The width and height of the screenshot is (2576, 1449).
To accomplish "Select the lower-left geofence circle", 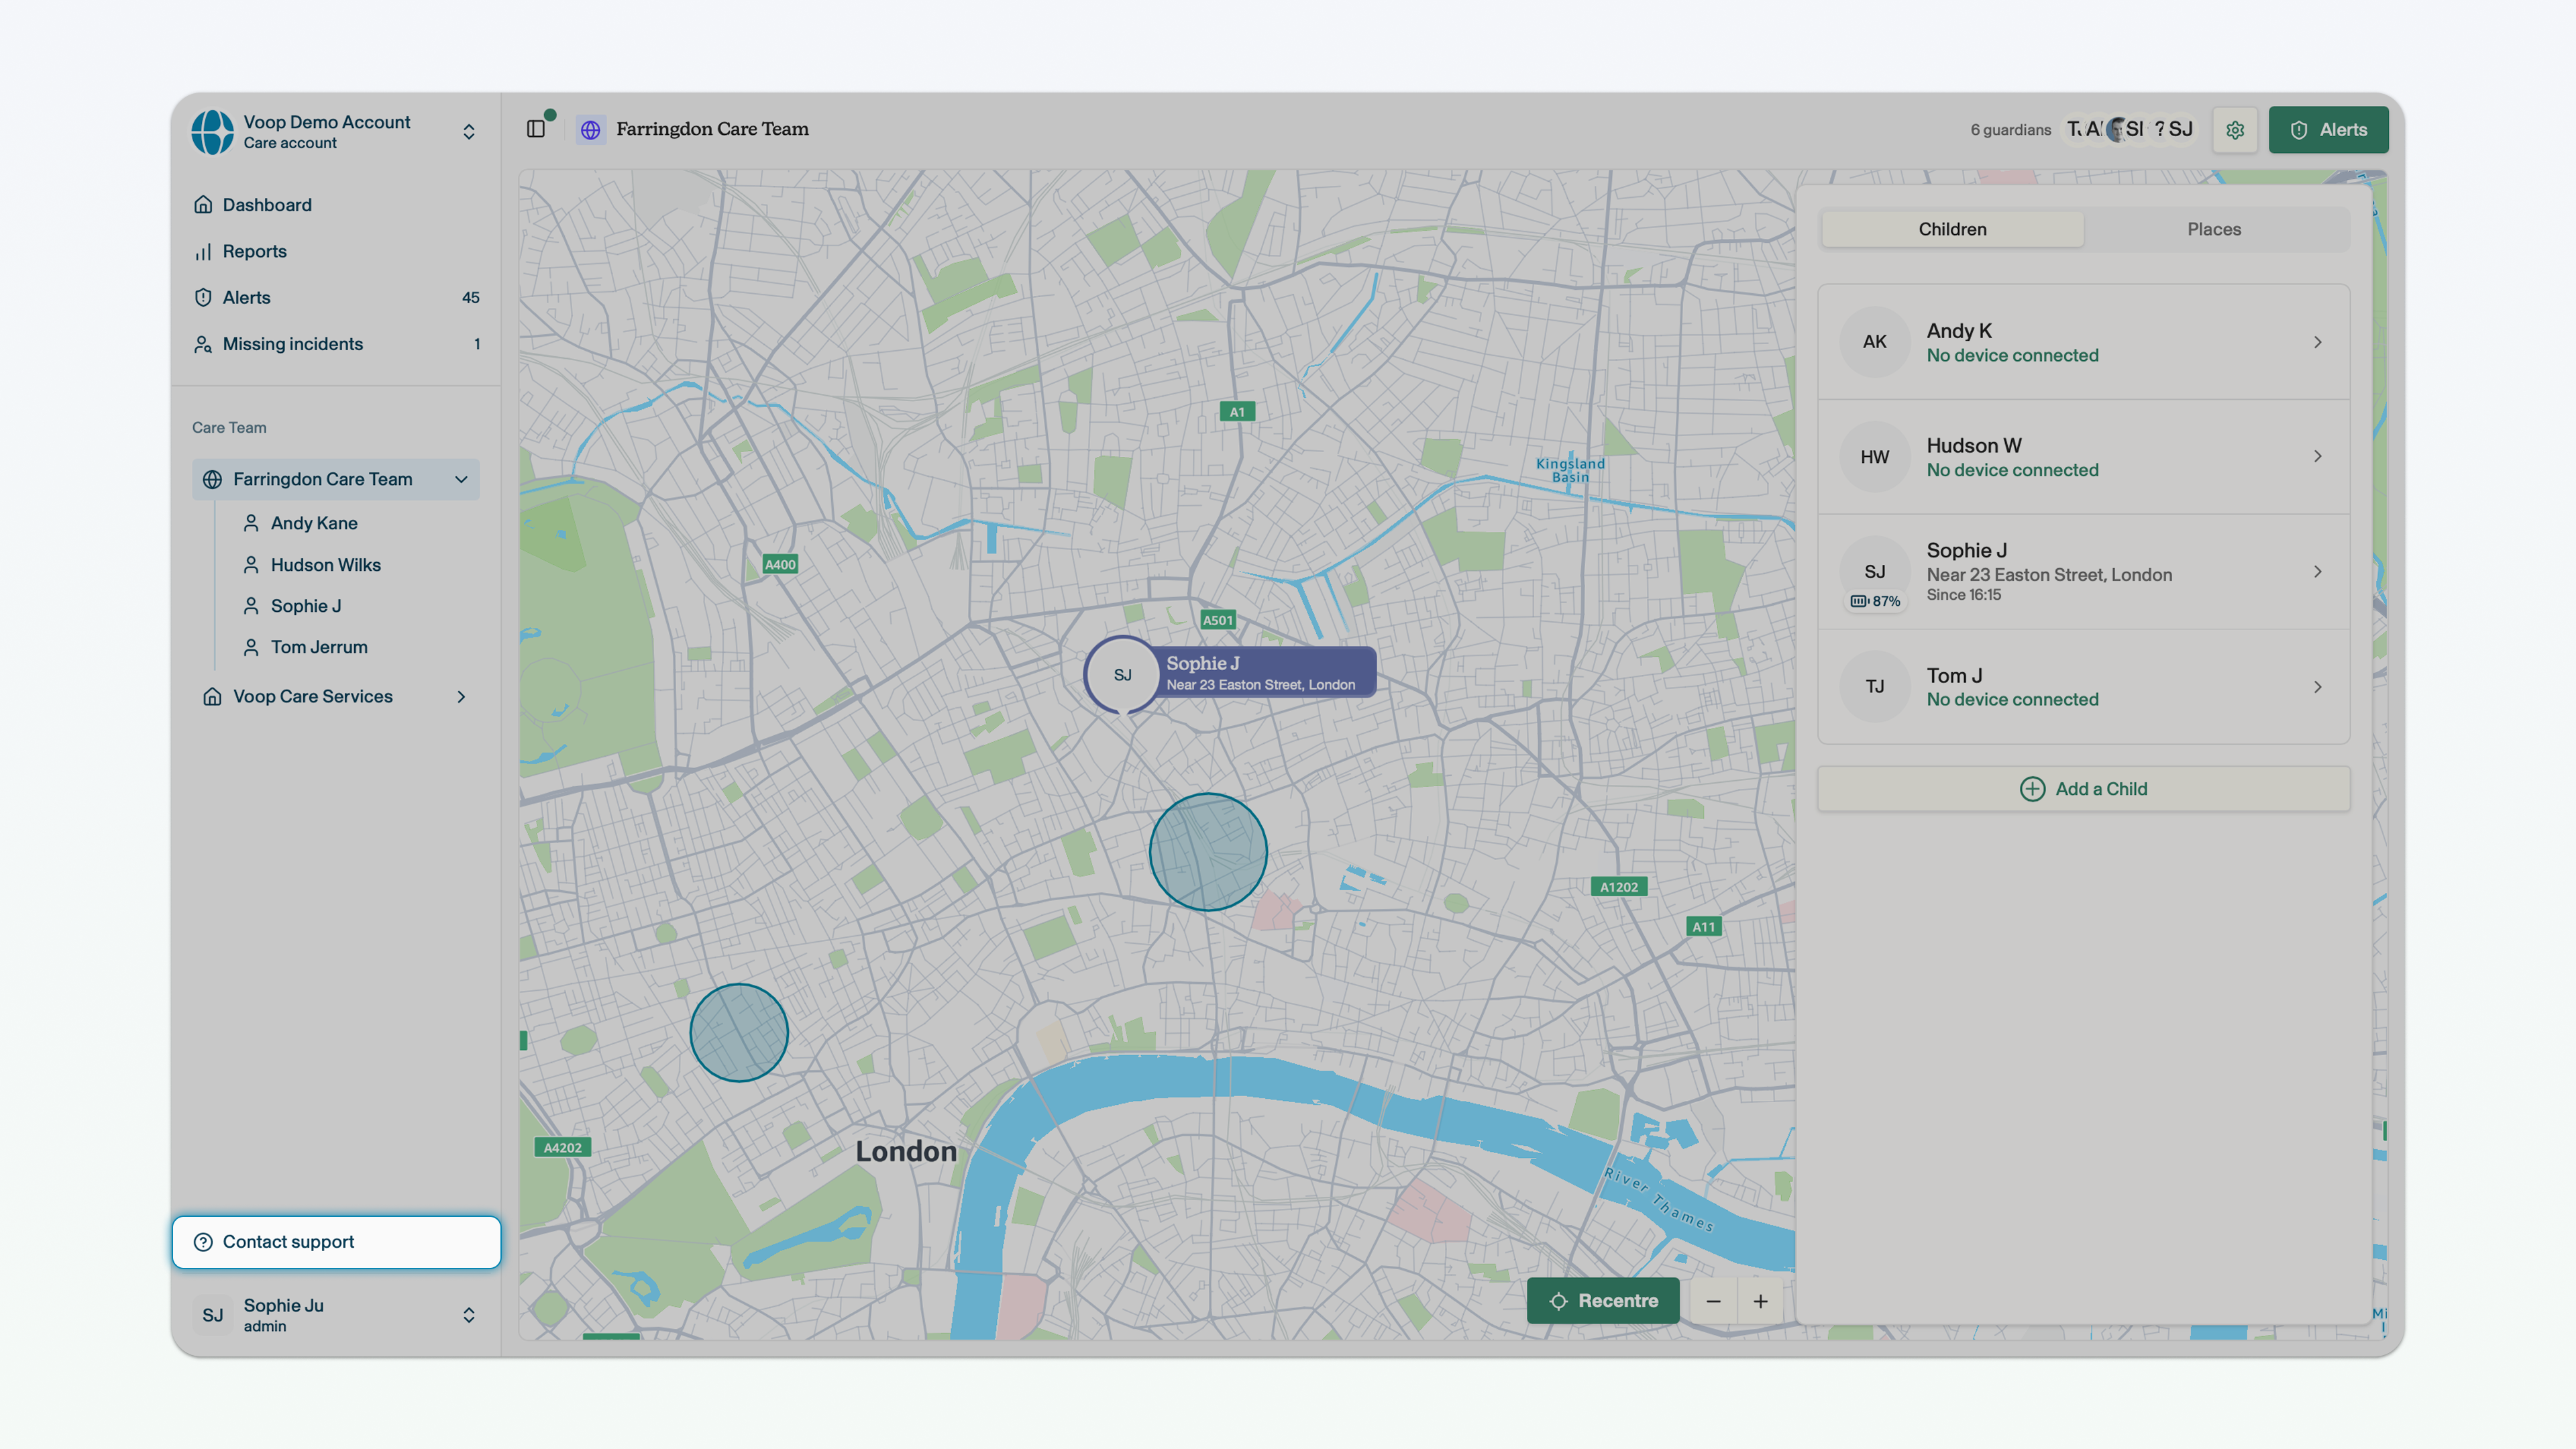I will [739, 1033].
